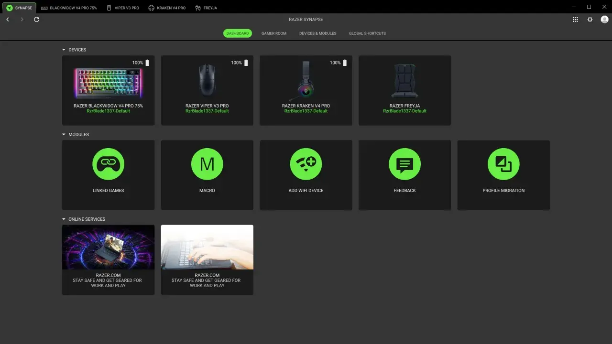612x344 pixels.
Task: Collapse the Devices section
Action: [x=64, y=50]
